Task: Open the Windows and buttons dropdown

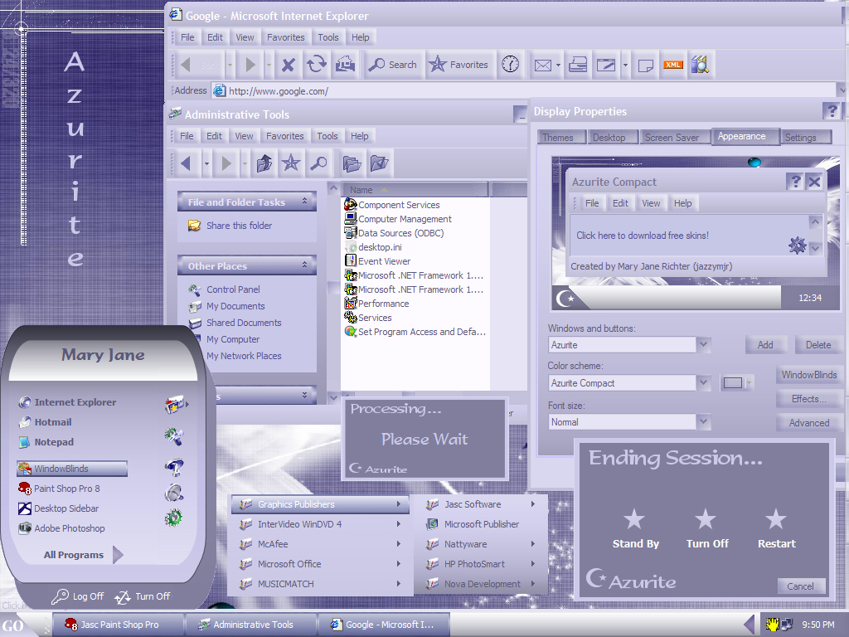Action: coord(703,344)
